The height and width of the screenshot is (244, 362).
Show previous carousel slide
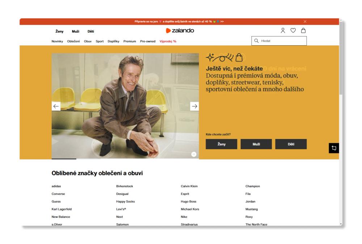56,106
